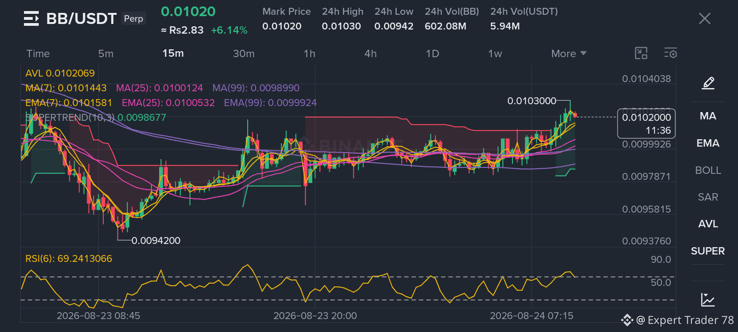Click the 24h Vol(USDT) value 5.94M
Image resolution: width=738 pixels, height=332 pixels.
[x=505, y=26]
